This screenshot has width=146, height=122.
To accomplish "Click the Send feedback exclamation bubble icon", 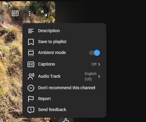I will coord(31,110).
